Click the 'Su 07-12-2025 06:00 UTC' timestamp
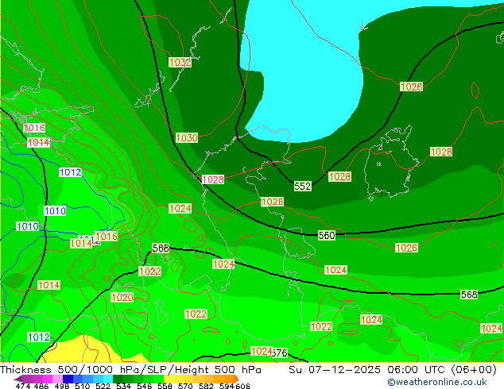Screen dimensions: 504x389 tap(369, 370)
